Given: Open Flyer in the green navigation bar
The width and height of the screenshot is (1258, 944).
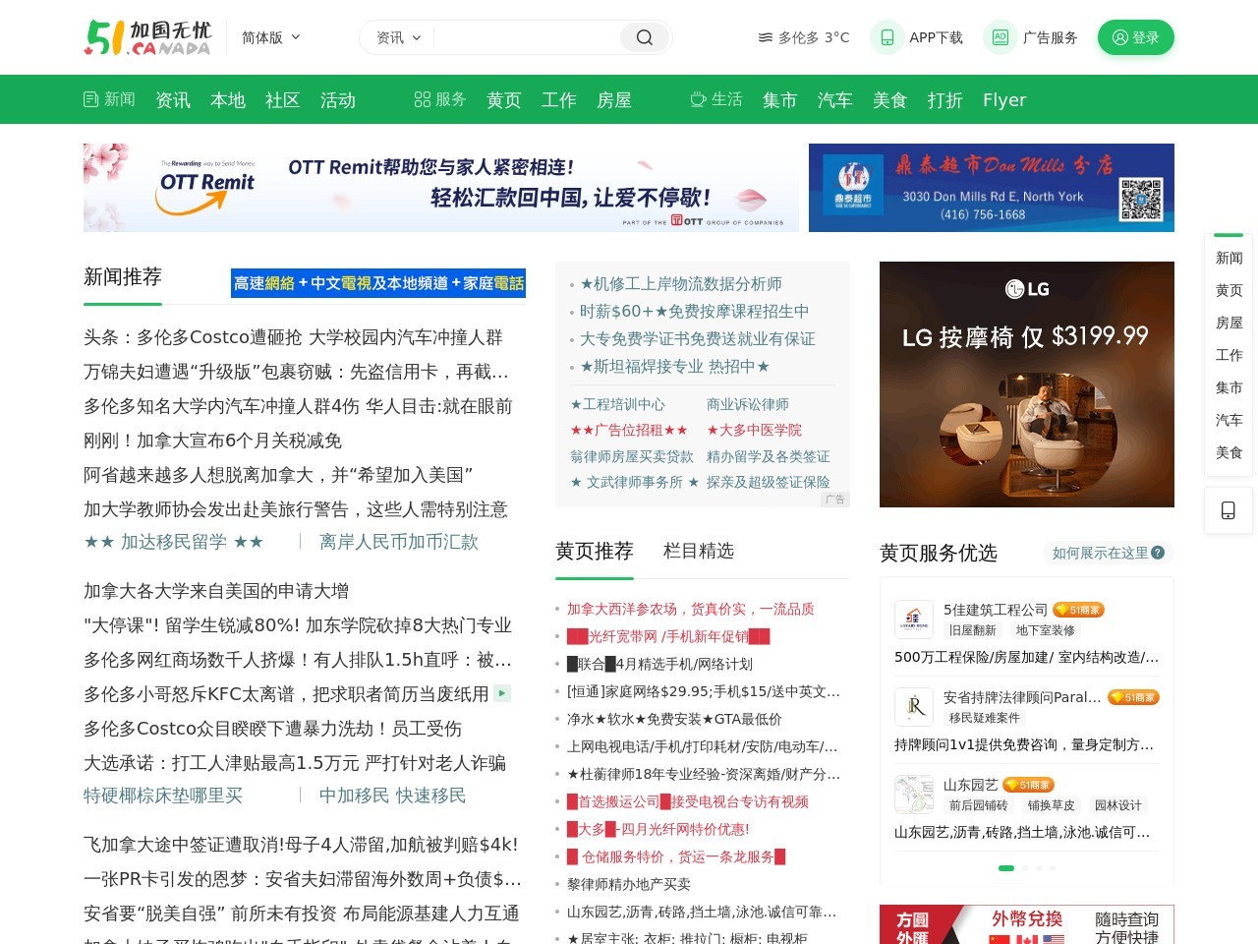Looking at the screenshot, I should (x=1004, y=100).
